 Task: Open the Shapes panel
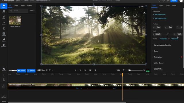tap(4, 40)
